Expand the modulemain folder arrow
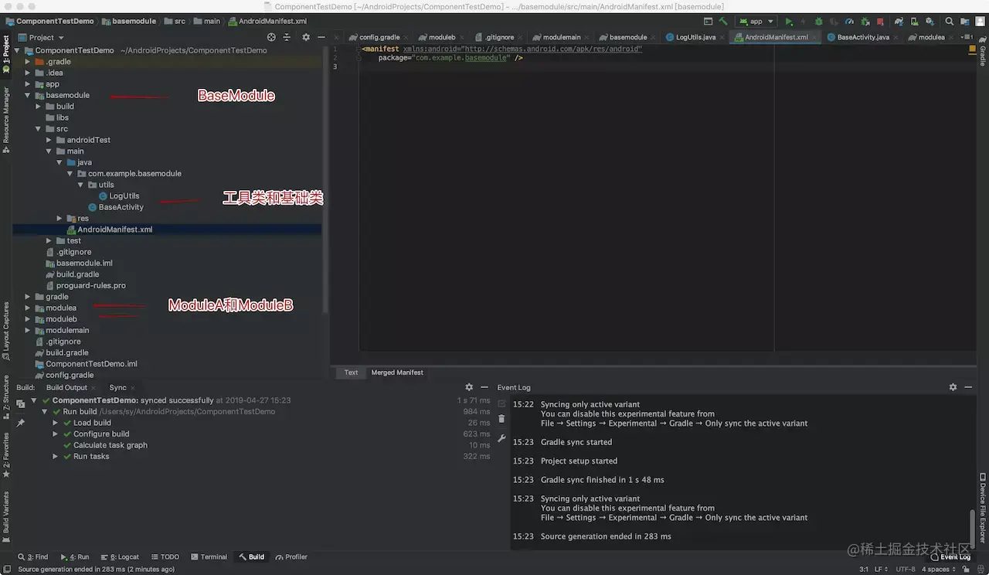 coord(28,330)
